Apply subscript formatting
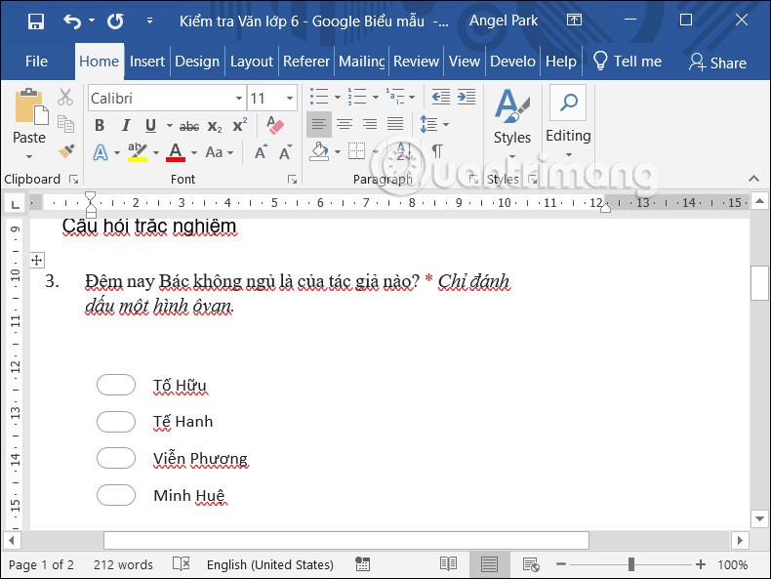771x579 pixels. click(215, 126)
